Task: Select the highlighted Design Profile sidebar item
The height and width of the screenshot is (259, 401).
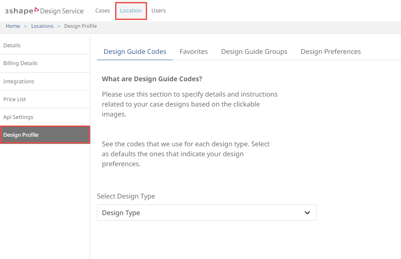Action: tap(21, 134)
